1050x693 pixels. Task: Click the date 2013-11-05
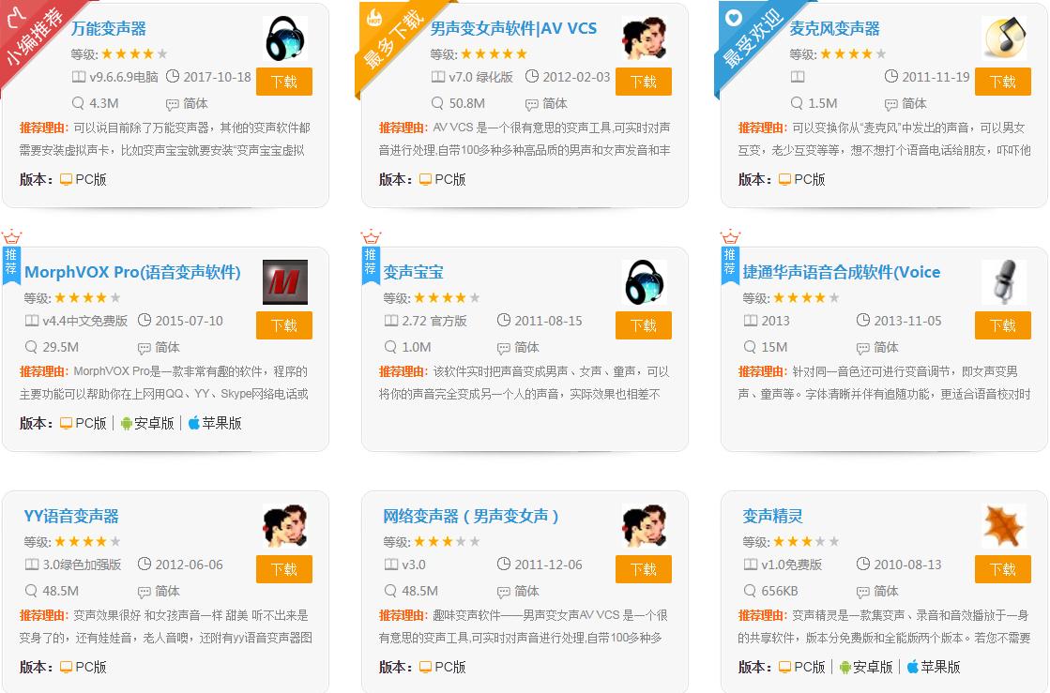point(907,321)
